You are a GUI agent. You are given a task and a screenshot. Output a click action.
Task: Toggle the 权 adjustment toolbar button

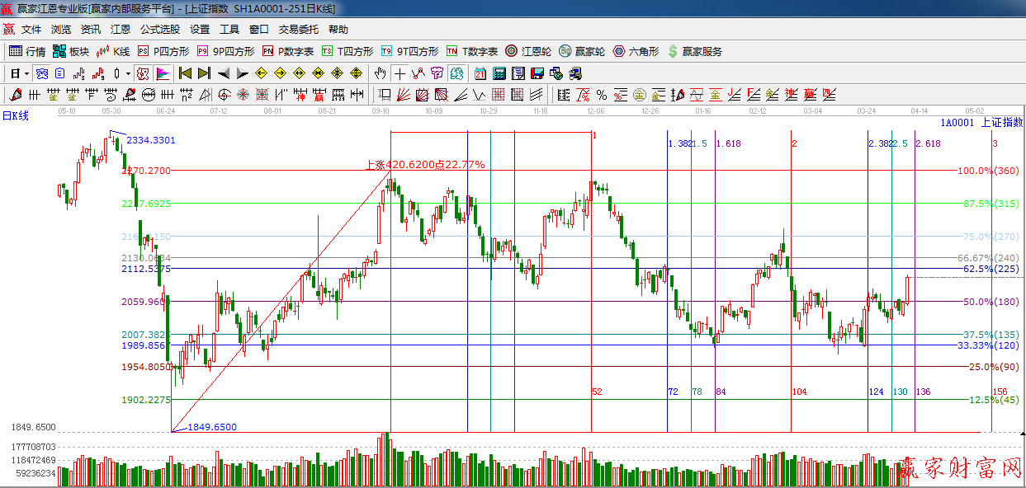point(142,73)
